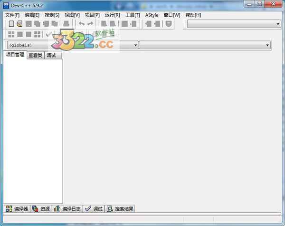Click the Remove from project toolbar icon

tap(157, 24)
